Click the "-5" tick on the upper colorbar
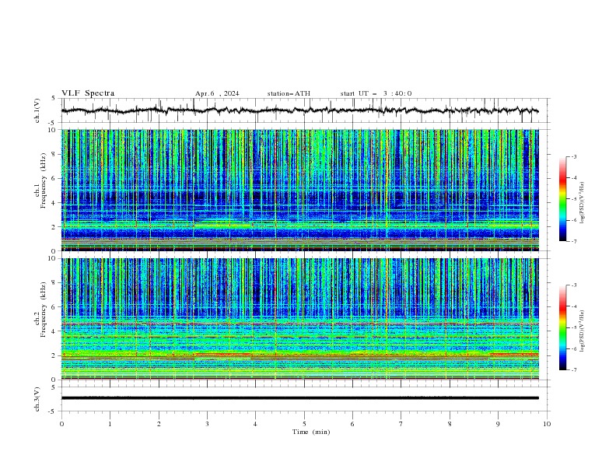The image size is (616, 476). coord(574,199)
